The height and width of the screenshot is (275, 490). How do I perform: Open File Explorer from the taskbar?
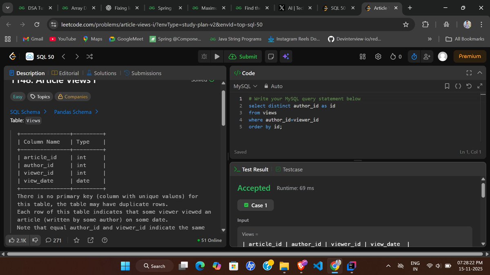point(284,266)
